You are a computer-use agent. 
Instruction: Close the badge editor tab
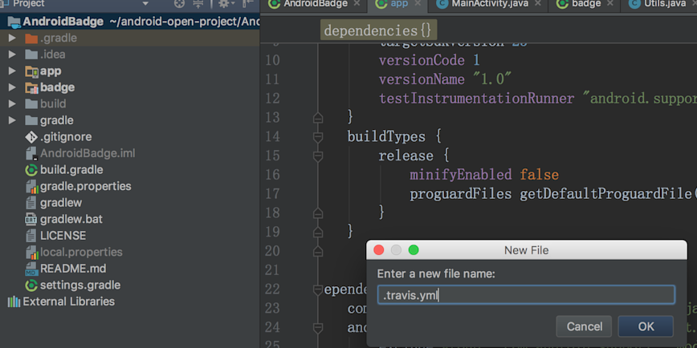[610, 3]
